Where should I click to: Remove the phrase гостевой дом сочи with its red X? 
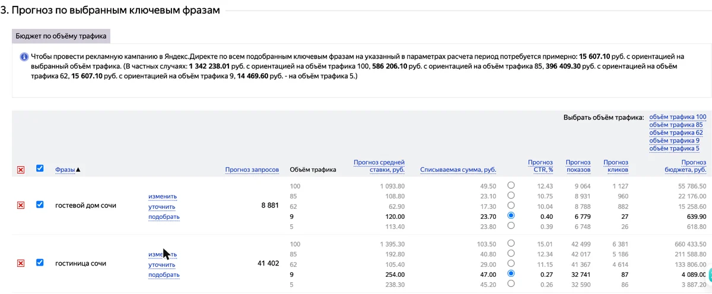[x=21, y=205]
